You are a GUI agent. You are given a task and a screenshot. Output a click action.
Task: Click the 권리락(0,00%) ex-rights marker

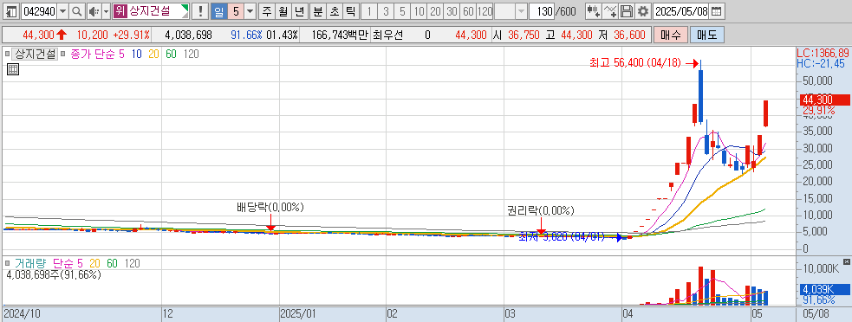(x=540, y=210)
